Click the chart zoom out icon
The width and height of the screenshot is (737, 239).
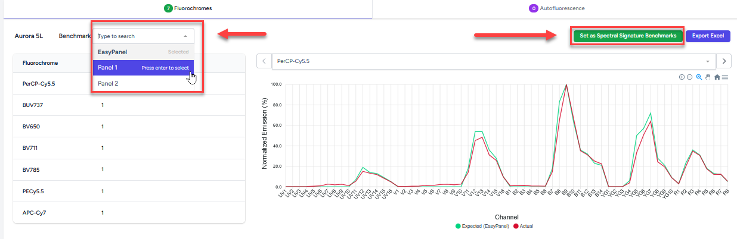(x=690, y=77)
